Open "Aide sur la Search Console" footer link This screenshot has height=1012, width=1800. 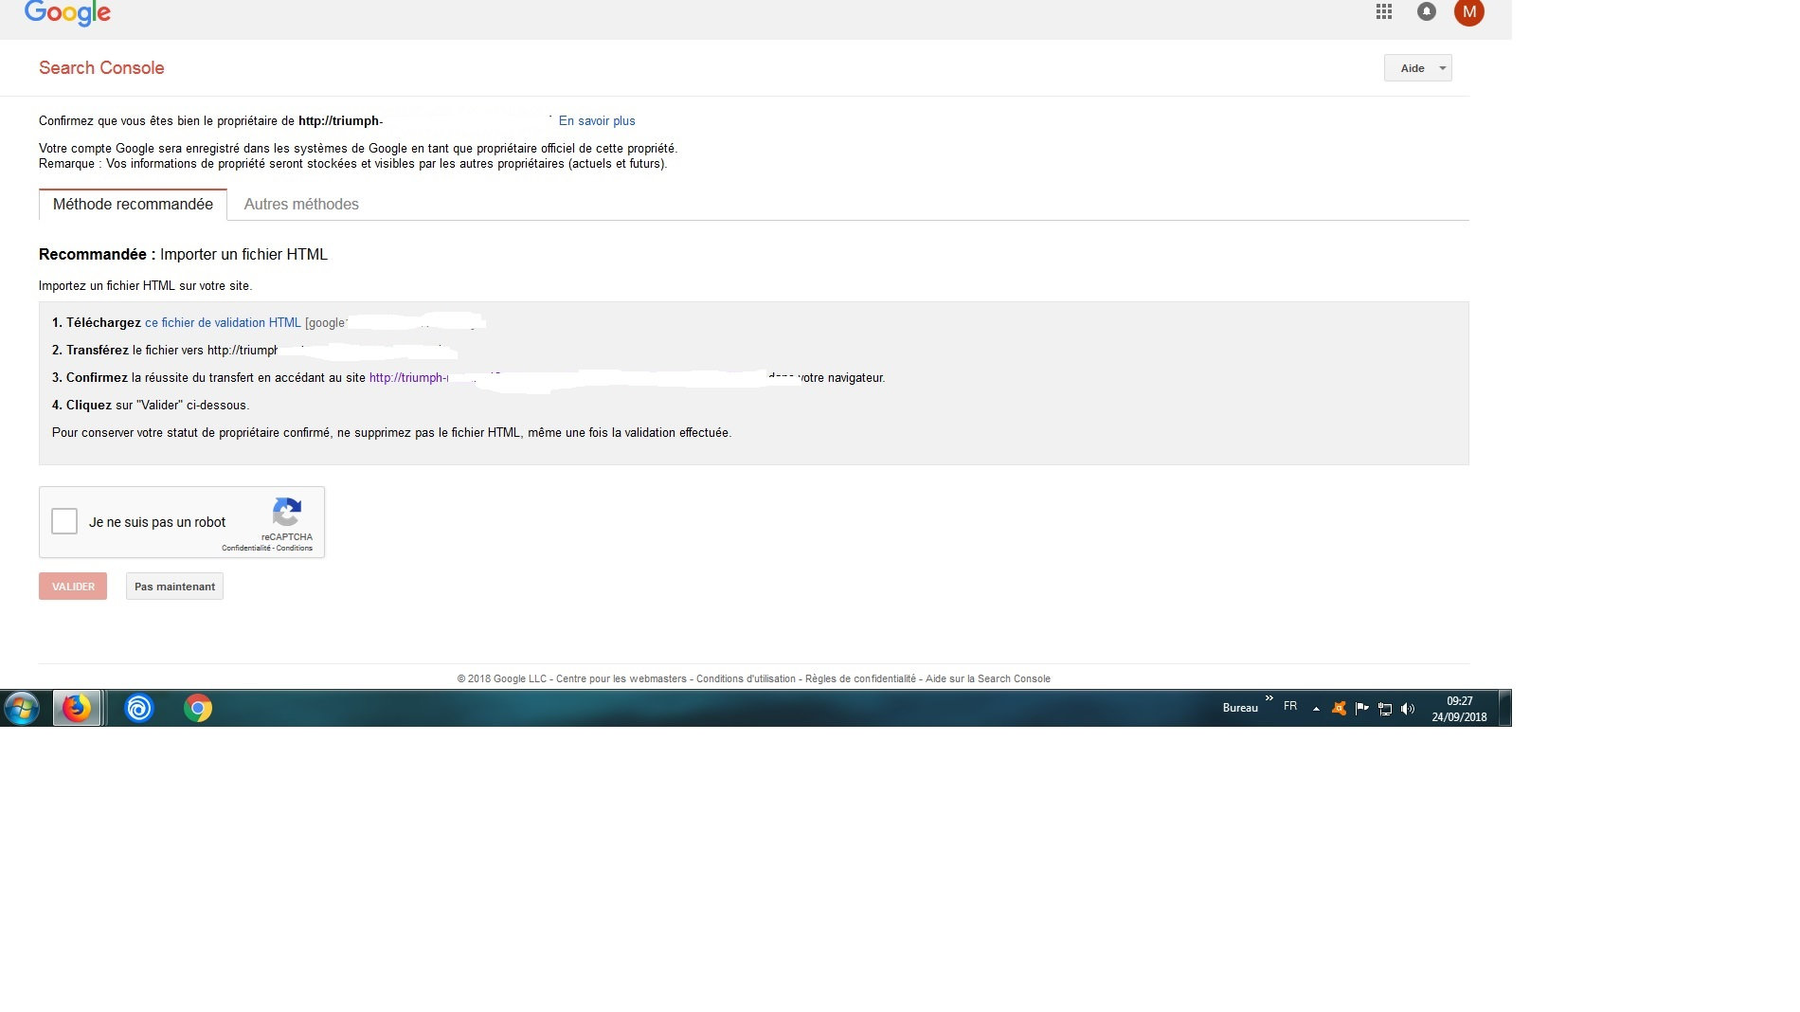(x=988, y=678)
